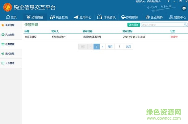Viewport: 188px width, 124px height.
Task: Click the 首页 first-page button
Action: click(83, 47)
